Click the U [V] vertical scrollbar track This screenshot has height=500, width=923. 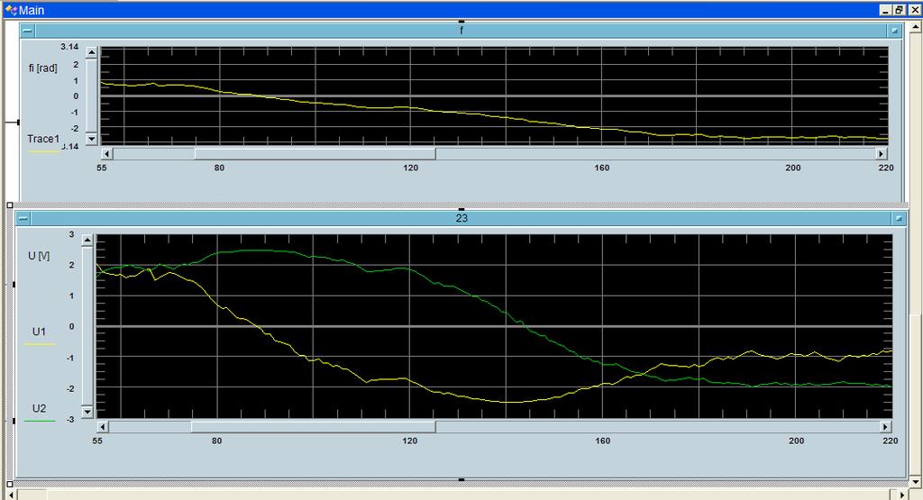point(87,326)
